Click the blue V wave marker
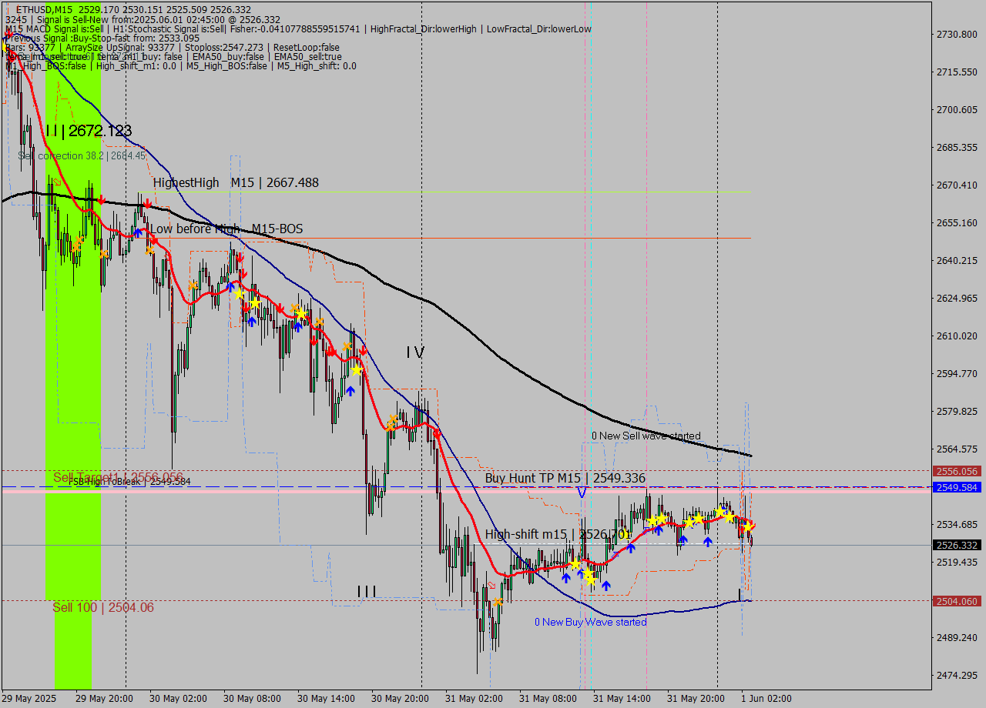Viewport: 986px width, 708px height. [582, 493]
